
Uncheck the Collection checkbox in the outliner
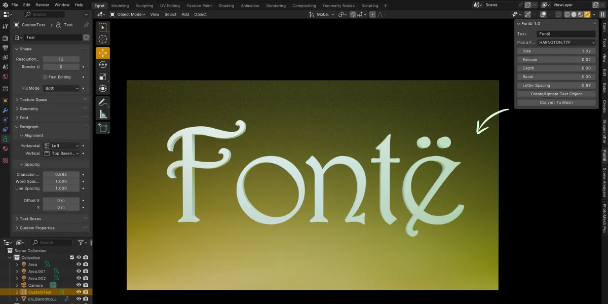coord(72,257)
